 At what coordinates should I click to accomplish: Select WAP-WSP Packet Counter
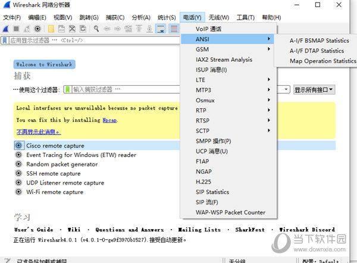228,212
